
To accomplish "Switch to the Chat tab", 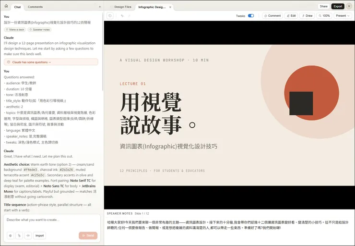I will coord(17,7).
